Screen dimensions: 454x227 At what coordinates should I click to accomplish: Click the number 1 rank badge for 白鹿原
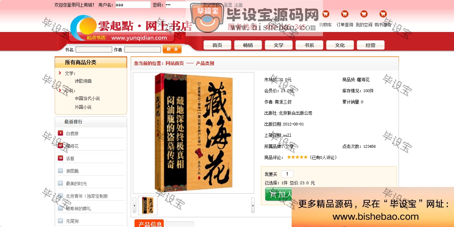coord(60,133)
